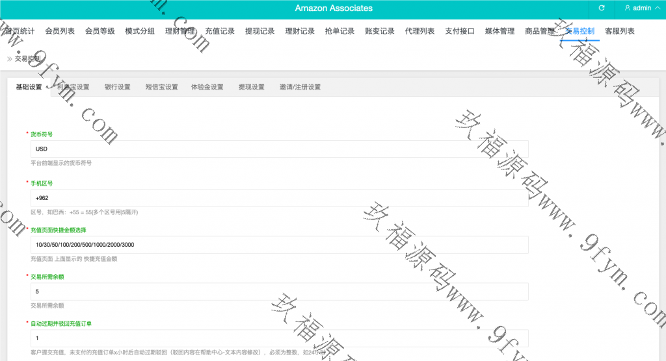666x361 pixels.
Task: Switch to the 银行设置 tab
Action: (117, 87)
